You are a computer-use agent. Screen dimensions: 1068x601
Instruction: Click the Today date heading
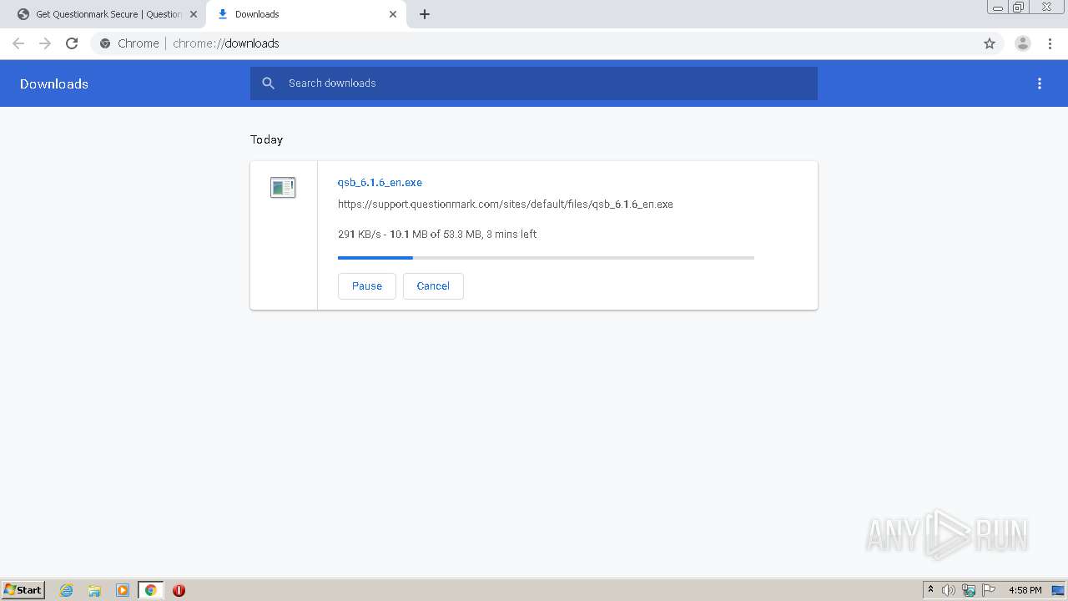pos(267,139)
